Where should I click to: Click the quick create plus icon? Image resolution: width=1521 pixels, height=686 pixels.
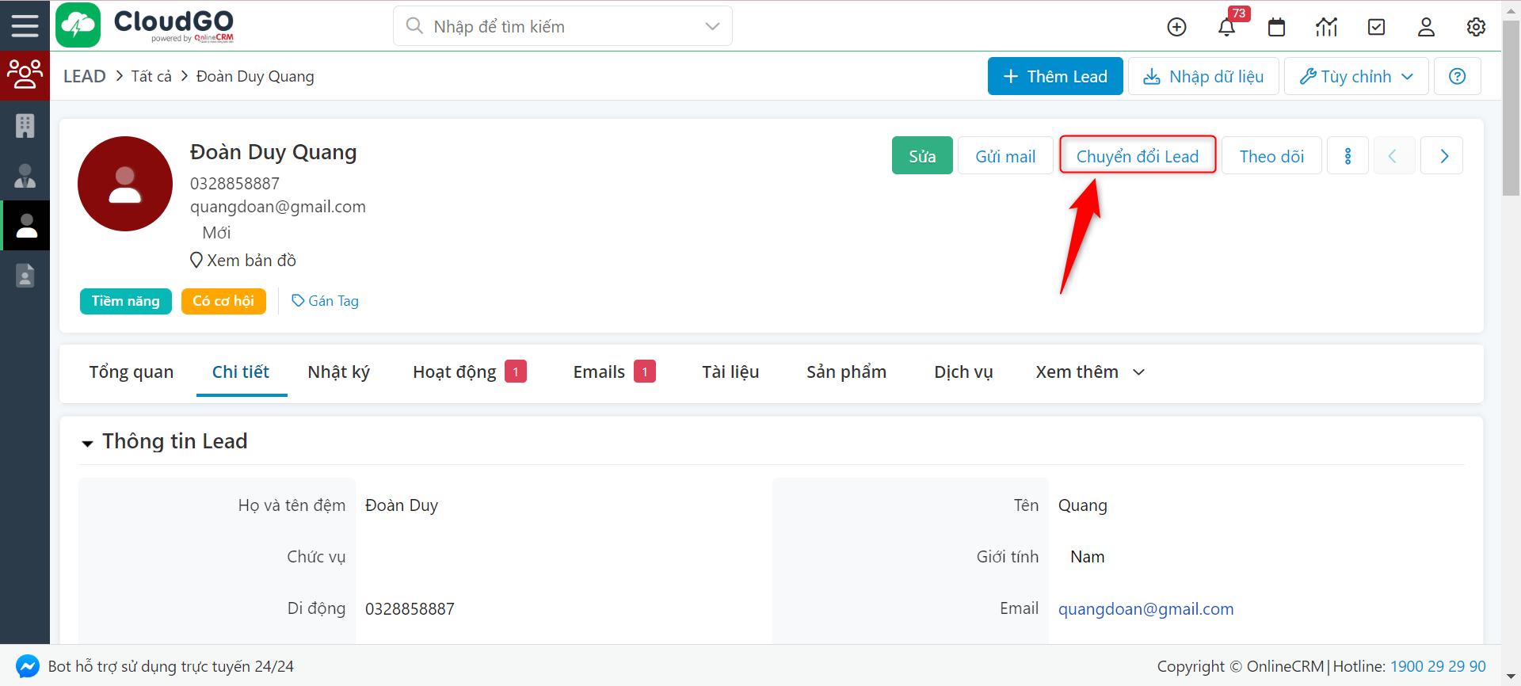1176,27
